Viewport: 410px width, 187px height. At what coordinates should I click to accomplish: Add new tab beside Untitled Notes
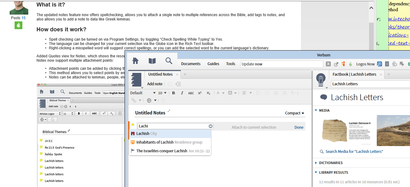click(x=185, y=74)
